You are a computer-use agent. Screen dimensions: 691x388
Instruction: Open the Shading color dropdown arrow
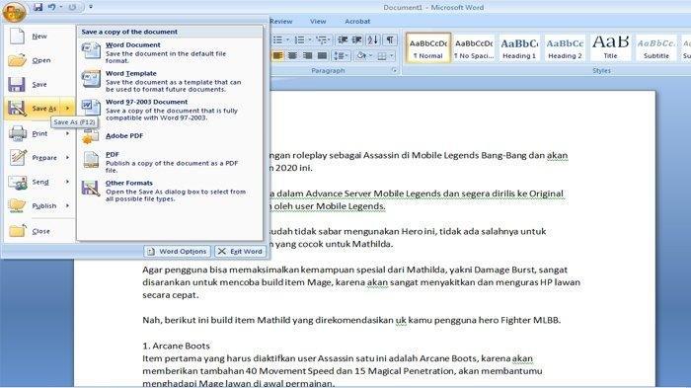point(370,56)
